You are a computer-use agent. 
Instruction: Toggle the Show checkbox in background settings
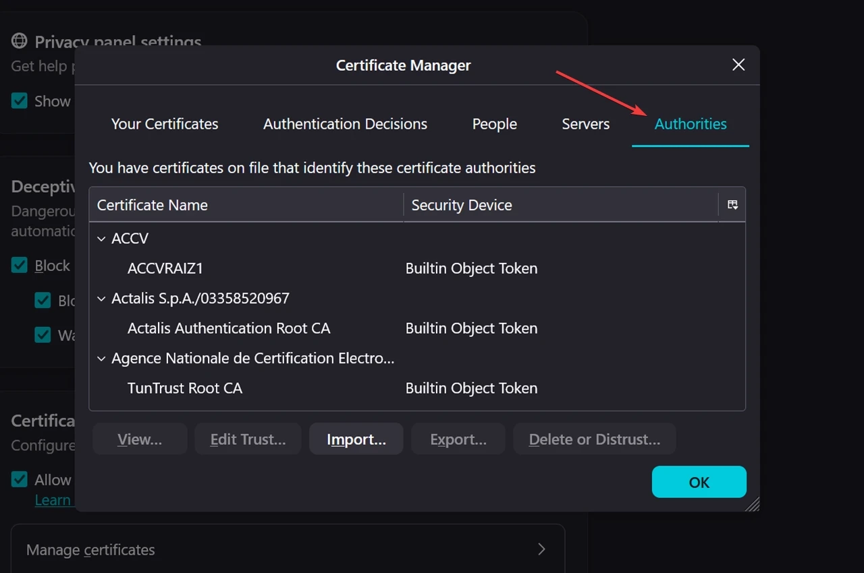tap(20, 101)
